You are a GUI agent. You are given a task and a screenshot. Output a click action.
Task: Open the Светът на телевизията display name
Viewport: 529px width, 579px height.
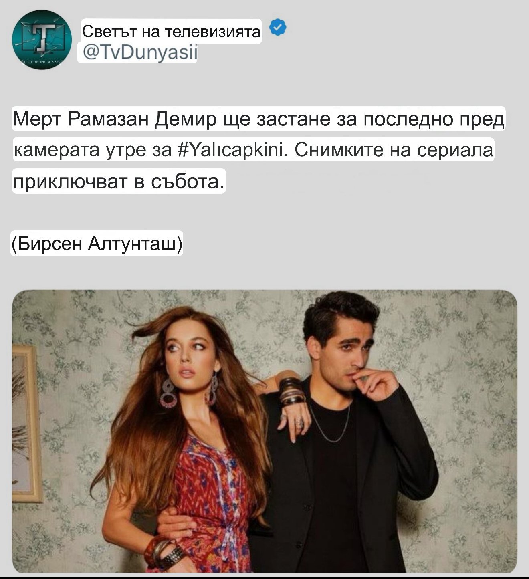click(172, 31)
